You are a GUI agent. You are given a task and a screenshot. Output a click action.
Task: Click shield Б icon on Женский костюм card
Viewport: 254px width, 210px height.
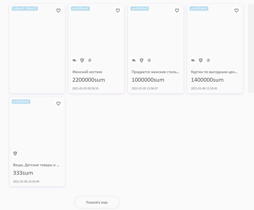[x=82, y=60]
